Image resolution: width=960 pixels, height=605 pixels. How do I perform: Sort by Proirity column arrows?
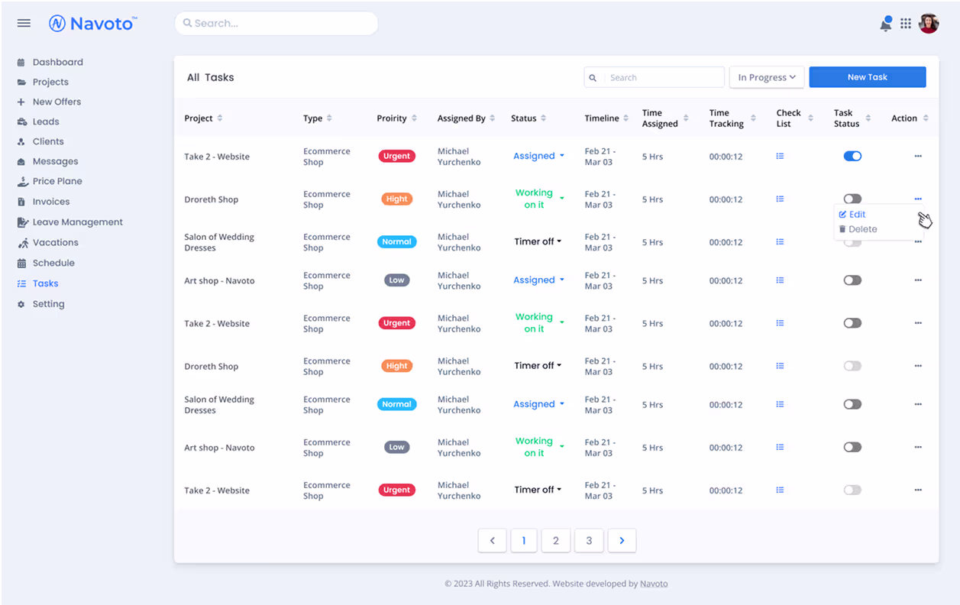click(414, 118)
